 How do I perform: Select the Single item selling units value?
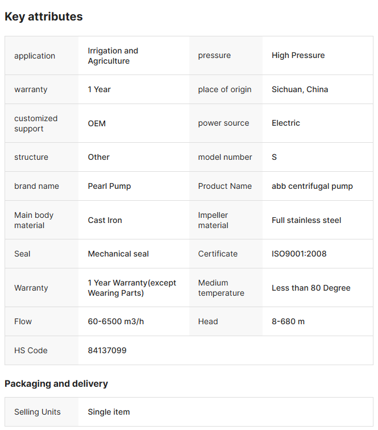pos(109,412)
